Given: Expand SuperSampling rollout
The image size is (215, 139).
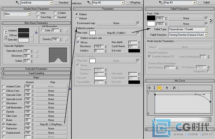Looking at the screenshot, I should tap(36, 73).
